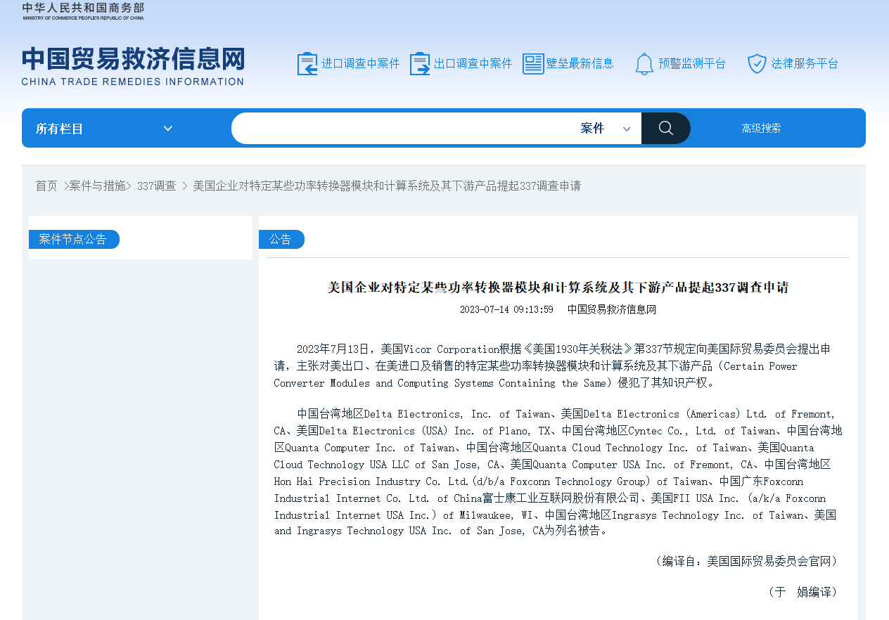Go to 337调查 in breadcrumb
The height and width of the screenshot is (620, 889).
[156, 186]
